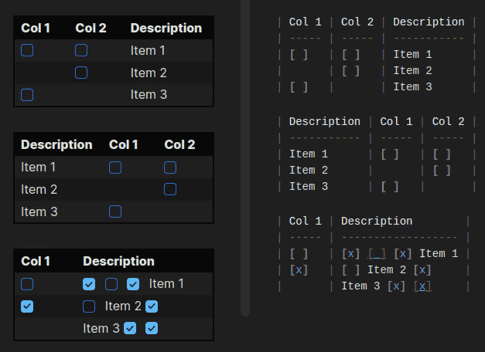Tick Item 3's checkbox in the Col 1/Col 2/Description table
485x352 pixels.
pyautogui.click(x=27, y=95)
